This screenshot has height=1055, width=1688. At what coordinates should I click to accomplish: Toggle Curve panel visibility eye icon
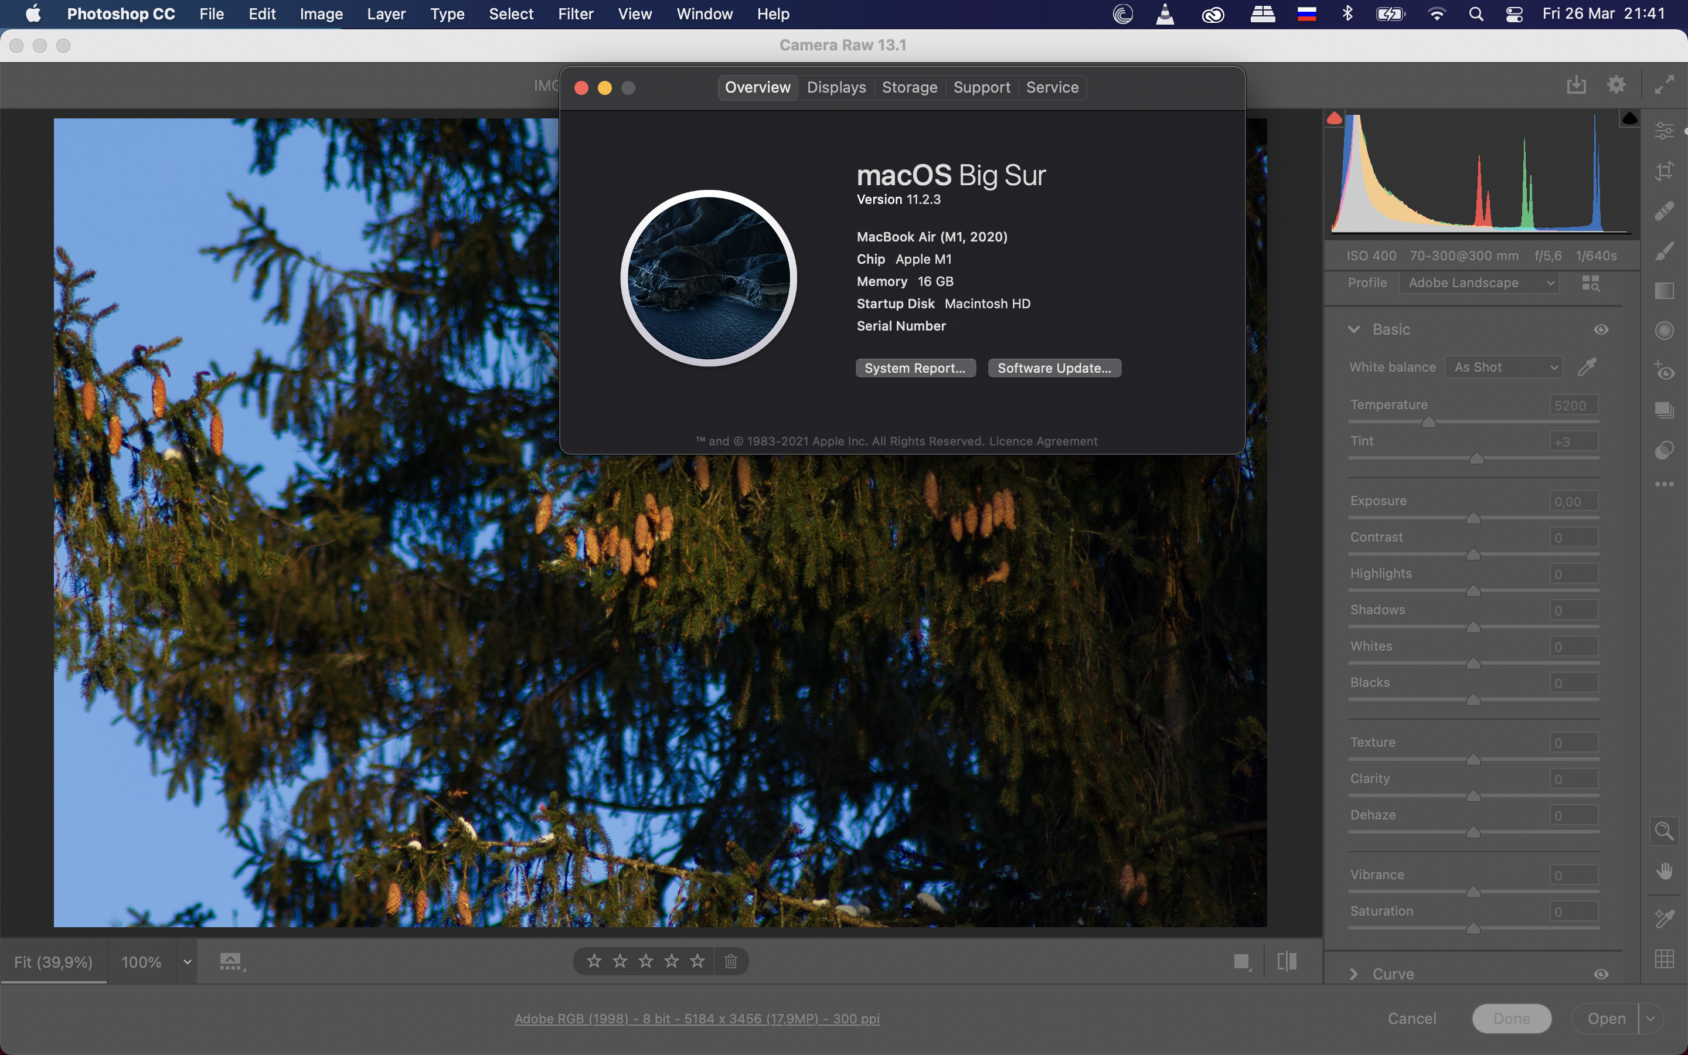[x=1601, y=974]
